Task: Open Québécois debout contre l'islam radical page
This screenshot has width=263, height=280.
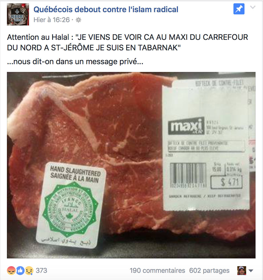Action: [106, 9]
